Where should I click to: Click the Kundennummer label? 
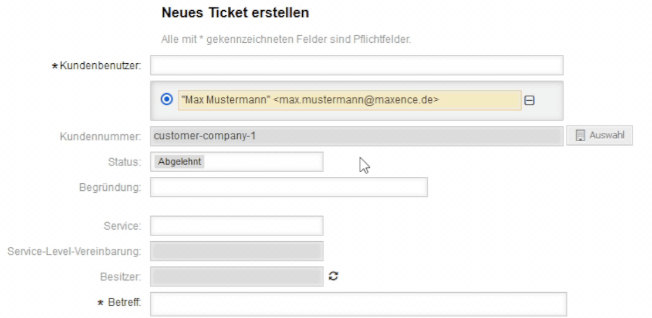tap(100, 137)
